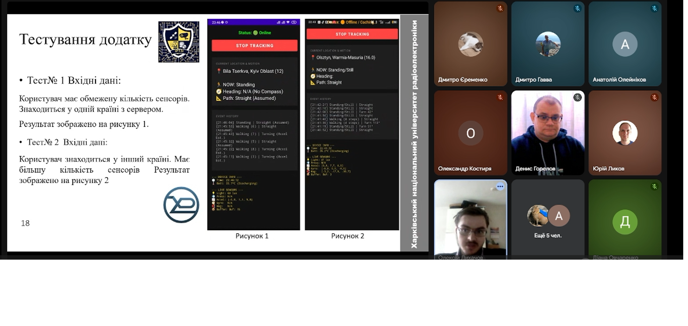Expand the 'Ещё 5 чел.' participants tile
This screenshot has height=326, width=688.
[548, 220]
